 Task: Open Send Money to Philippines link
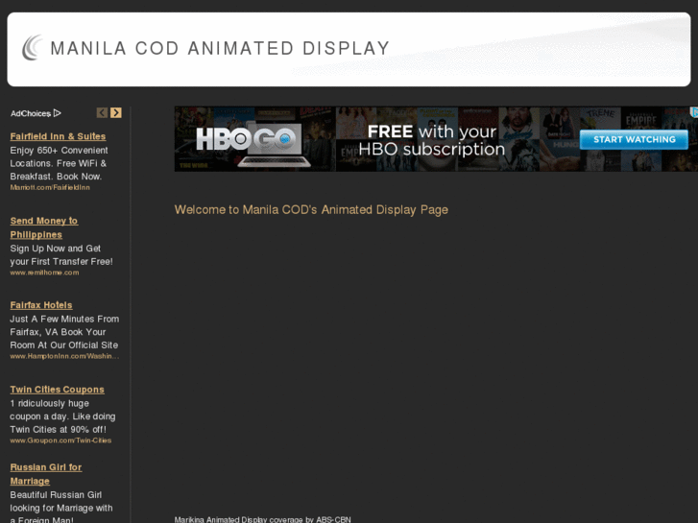pos(43,227)
